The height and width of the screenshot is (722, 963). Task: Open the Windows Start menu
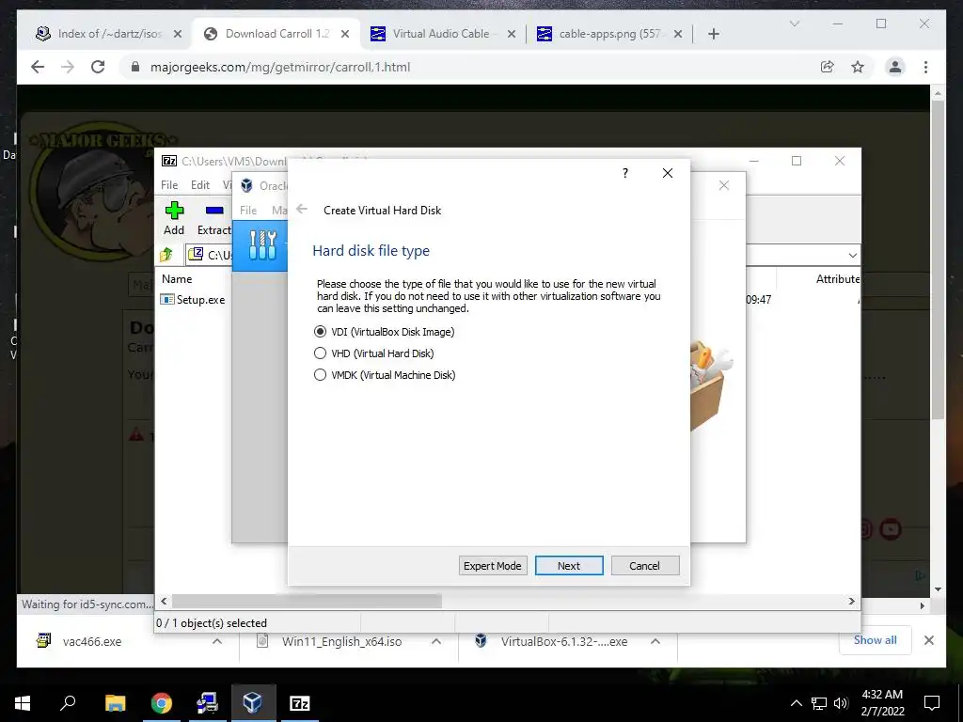pyautogui.click(x=23, y=703)
